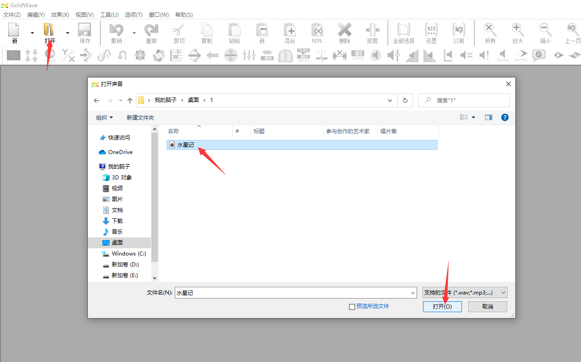Open the 效果(X) menu

[60, 15]
